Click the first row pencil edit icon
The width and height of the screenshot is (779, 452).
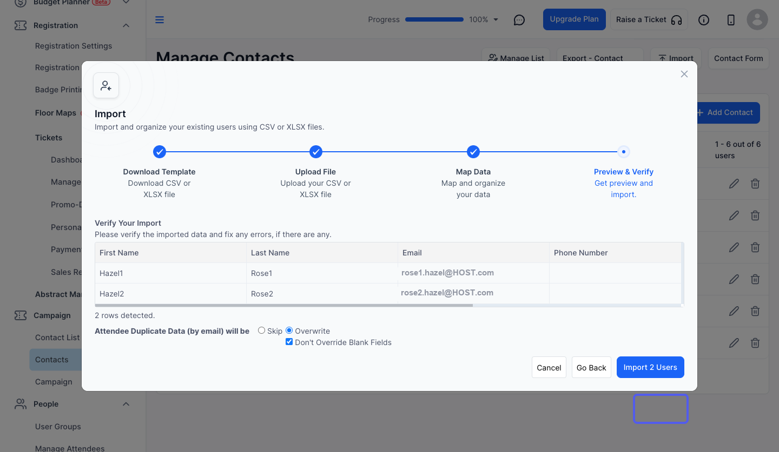pyautogui.click(x=734, y=184)
